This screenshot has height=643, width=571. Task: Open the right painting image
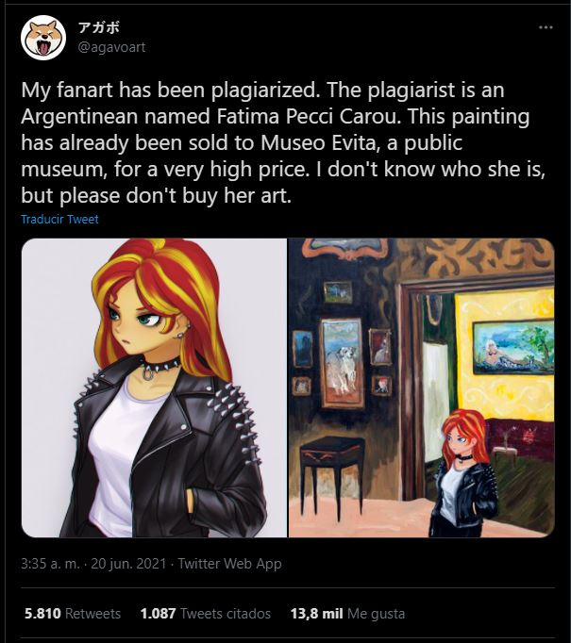[422, 387]
